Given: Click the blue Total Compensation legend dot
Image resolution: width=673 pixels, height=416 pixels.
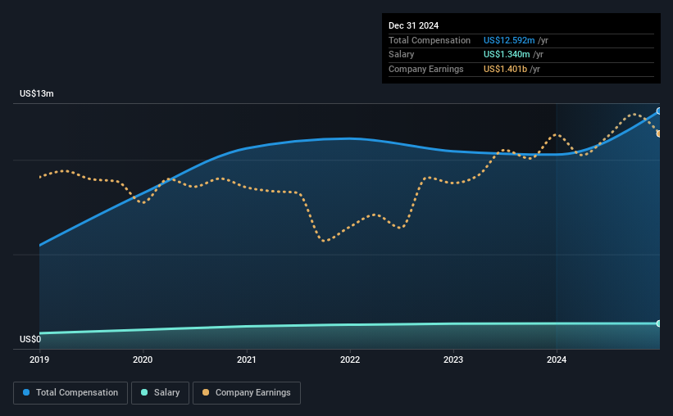Looking at the screenshot, I should [26, 392].
